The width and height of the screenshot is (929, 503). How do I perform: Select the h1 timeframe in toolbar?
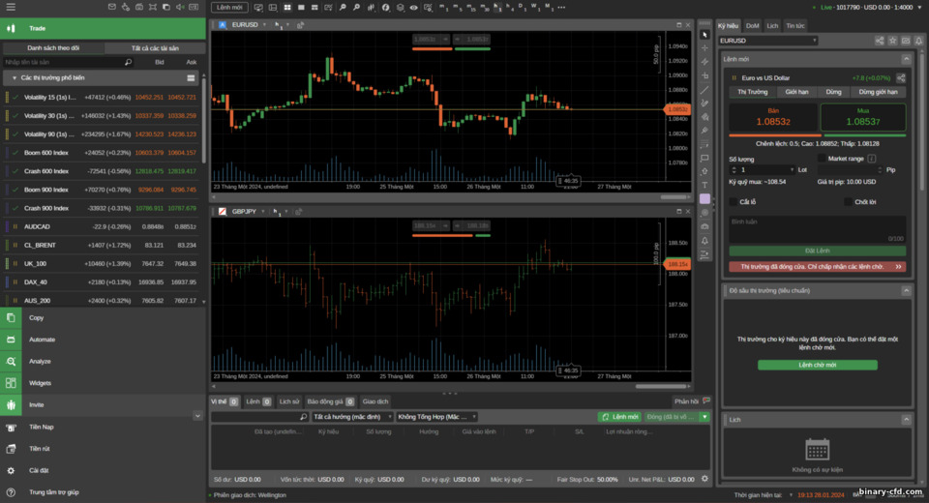coord(496,7)
